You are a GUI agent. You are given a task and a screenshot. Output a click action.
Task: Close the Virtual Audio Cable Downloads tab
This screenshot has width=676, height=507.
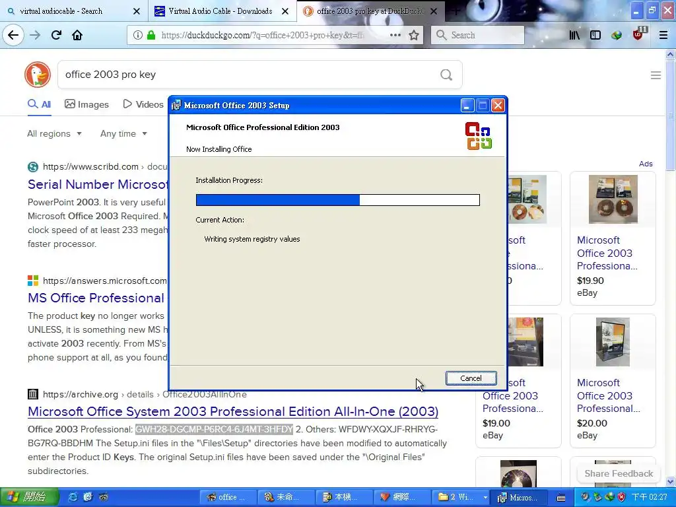click(x=285, y=11)
